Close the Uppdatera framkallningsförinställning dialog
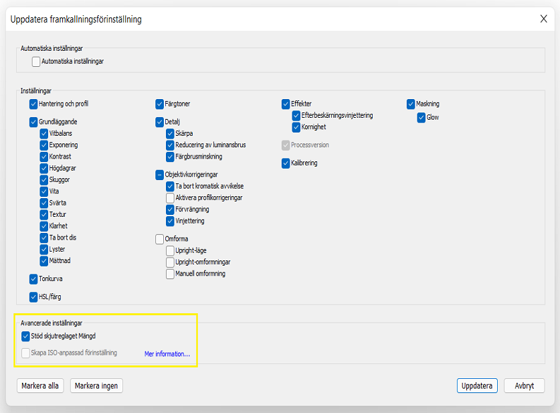This screenshot has height=413, width=560. click(543, 19)
